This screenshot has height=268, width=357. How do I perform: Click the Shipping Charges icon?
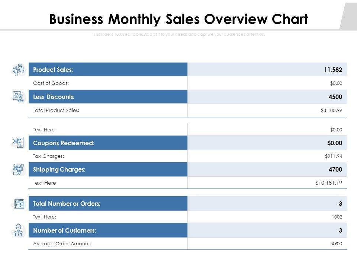tap(18, 169)
